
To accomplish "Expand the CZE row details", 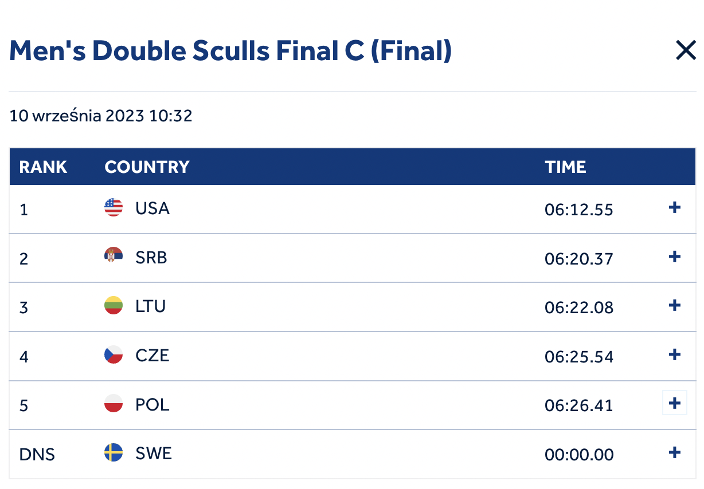I will coord(675,354).
